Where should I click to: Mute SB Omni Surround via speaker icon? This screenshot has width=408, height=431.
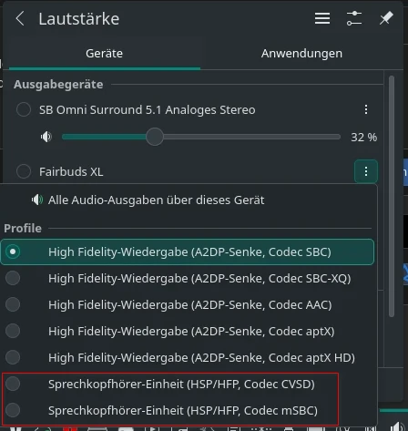pyautogui.click(x=46, y=137)
